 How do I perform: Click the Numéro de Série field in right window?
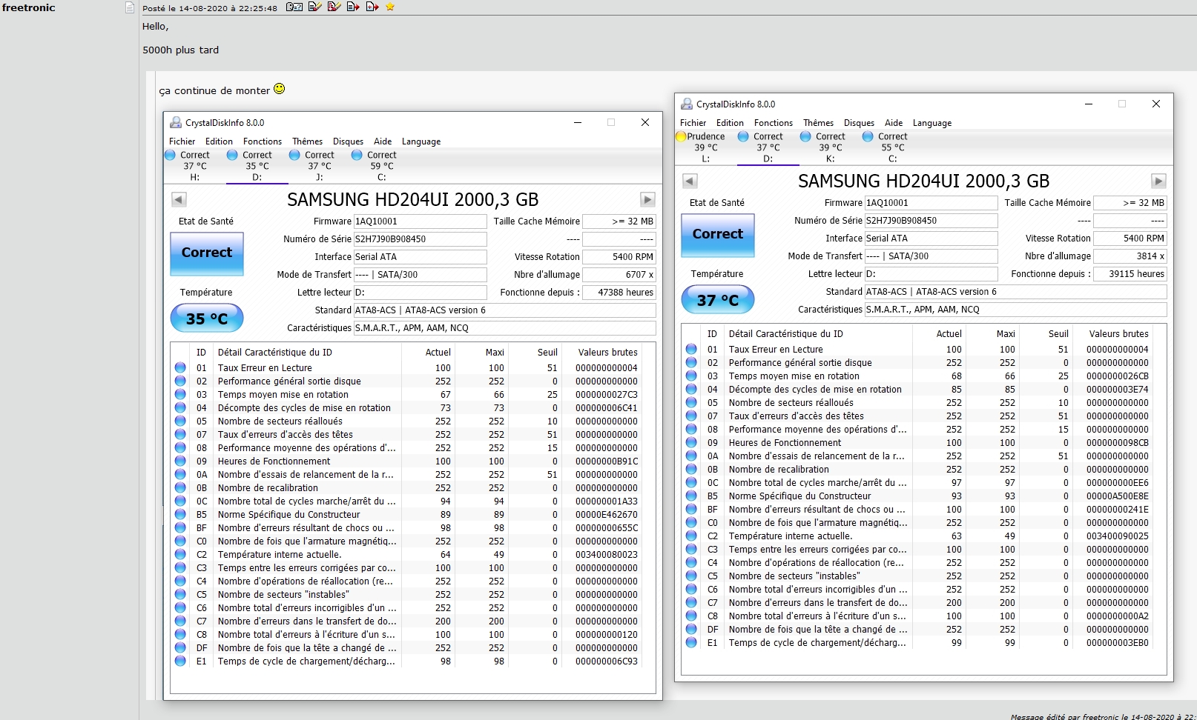[x=931, y=221]
